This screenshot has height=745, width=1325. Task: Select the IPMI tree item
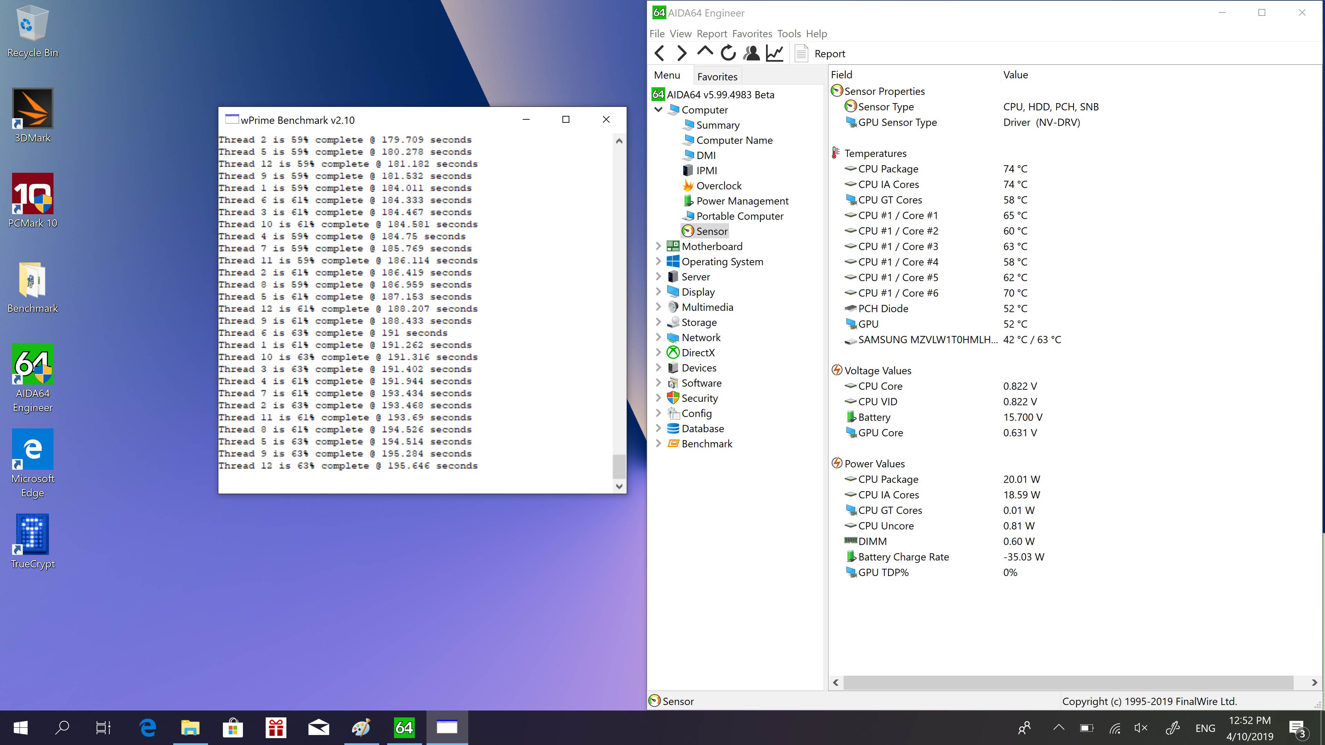[x=700, y=170]
